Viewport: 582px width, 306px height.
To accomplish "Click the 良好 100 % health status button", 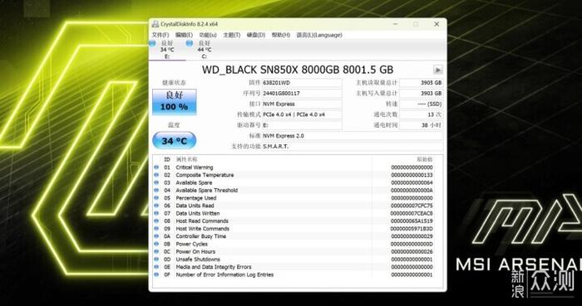I will coord(174,102).
